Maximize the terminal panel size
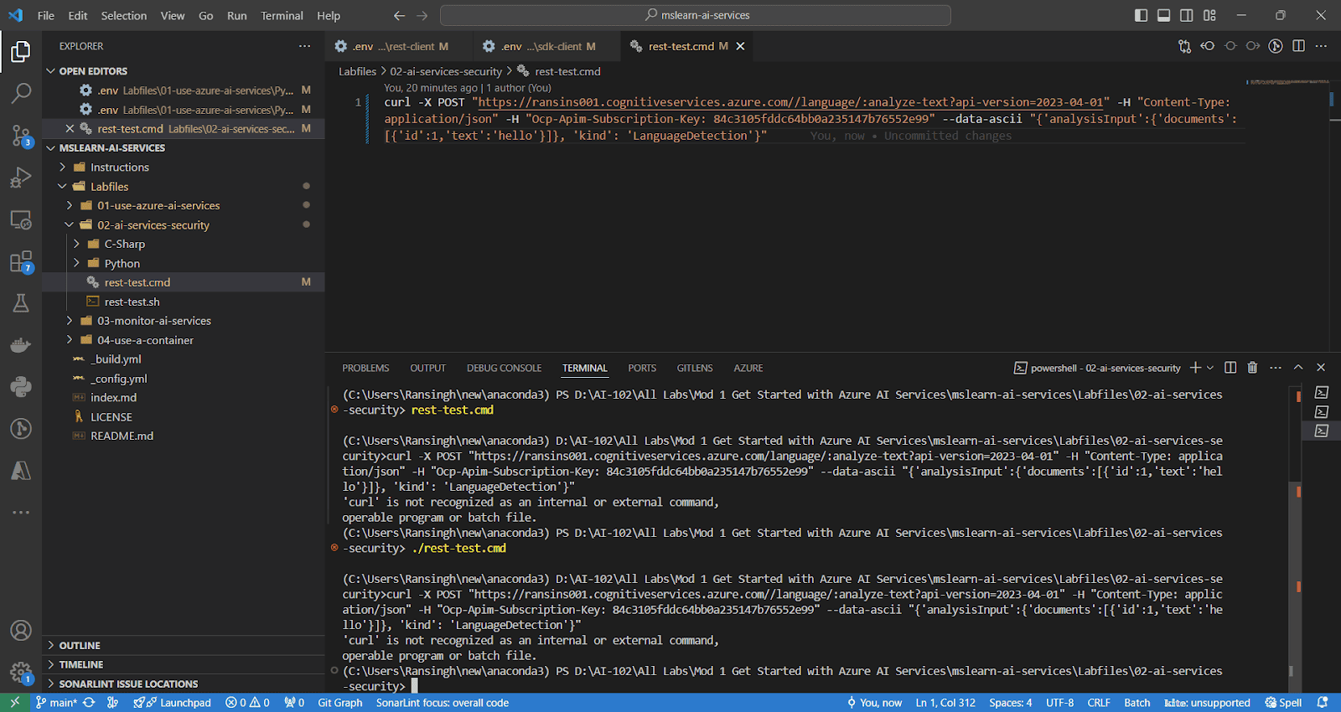Viewport: 1341px width, 712px height. 1298,368
